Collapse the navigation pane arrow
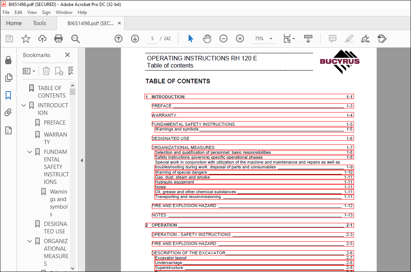 (x=82, y=160)
